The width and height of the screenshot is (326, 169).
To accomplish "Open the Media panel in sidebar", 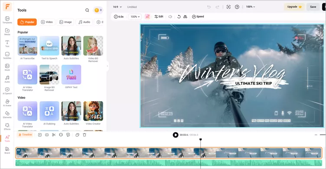I will pos(7,32).
